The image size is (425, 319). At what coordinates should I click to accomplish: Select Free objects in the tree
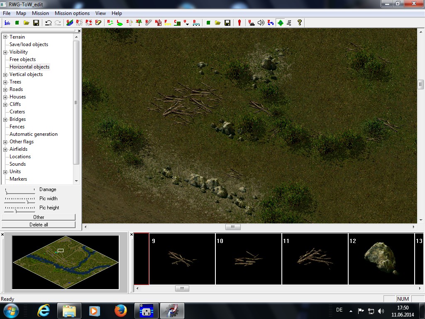[x=22, y=59]
